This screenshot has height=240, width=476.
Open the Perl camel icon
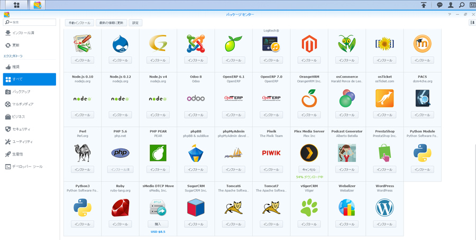tap(83, 153)
